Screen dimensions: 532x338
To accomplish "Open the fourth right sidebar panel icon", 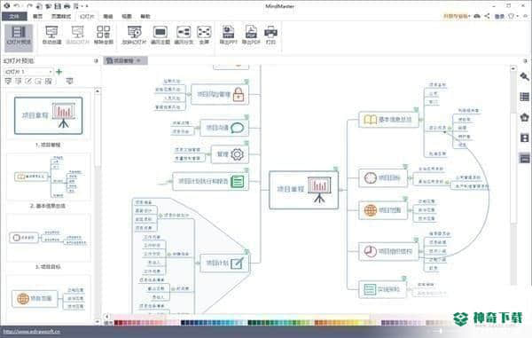I will (x=524, y=138).
